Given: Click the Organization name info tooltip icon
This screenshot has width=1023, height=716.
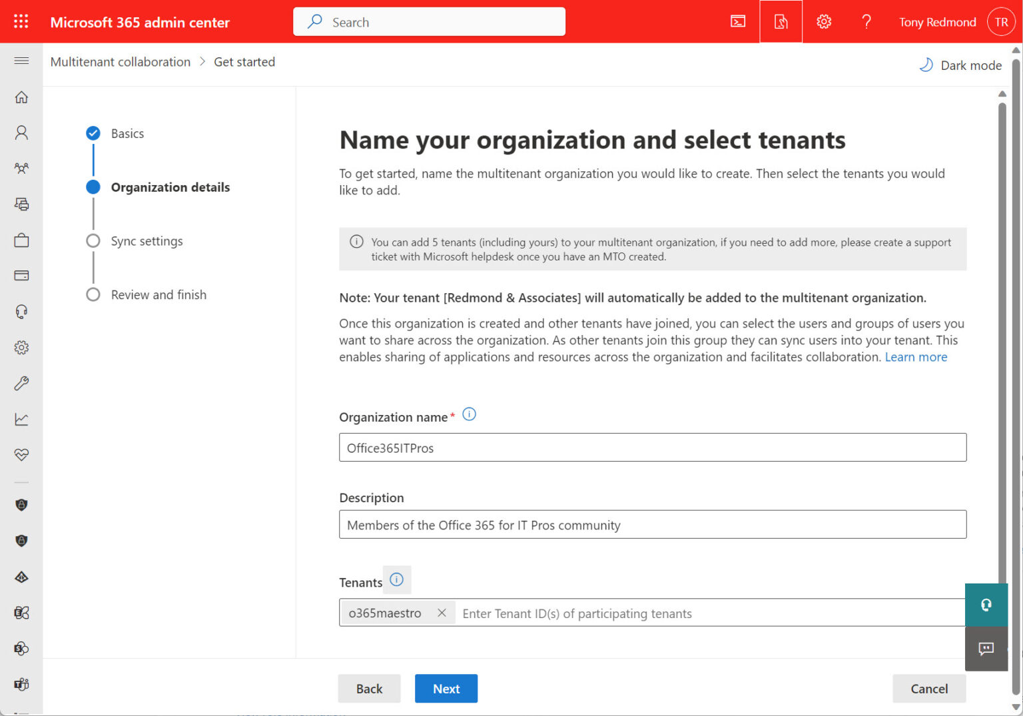Looking at the screenshot, I should tap(469, 414).
